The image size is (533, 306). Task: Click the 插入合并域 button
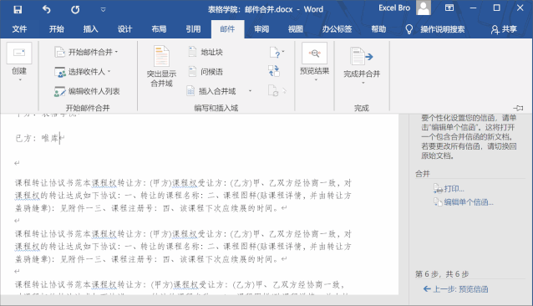[211, 91]
